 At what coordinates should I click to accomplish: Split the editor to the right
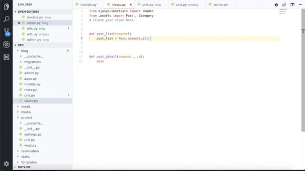click(x=292, y=5)
